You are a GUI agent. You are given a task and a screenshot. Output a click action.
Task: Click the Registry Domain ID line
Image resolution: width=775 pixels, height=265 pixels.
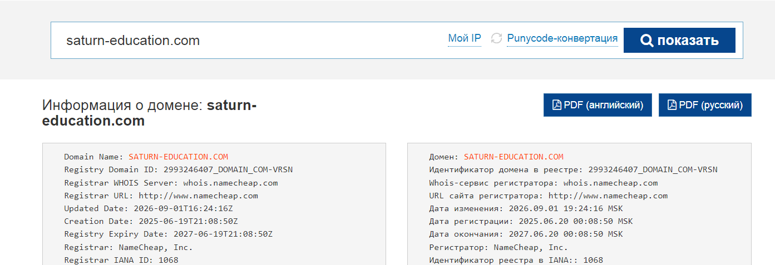[178, 169]
